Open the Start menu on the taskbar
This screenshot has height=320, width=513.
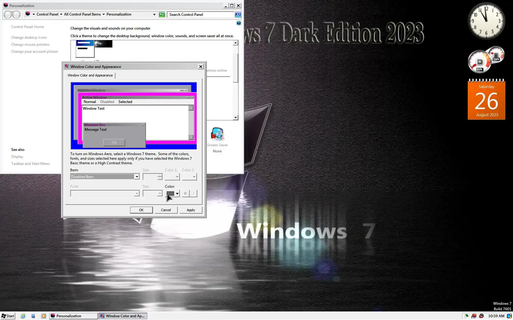click(8, 316)
